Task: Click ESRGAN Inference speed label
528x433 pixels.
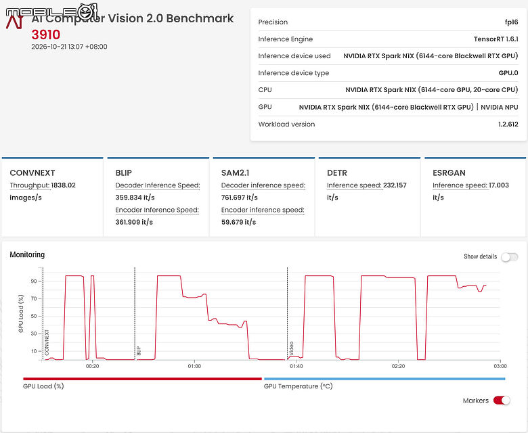Action: pyautogui.click(x=460, y=185)
